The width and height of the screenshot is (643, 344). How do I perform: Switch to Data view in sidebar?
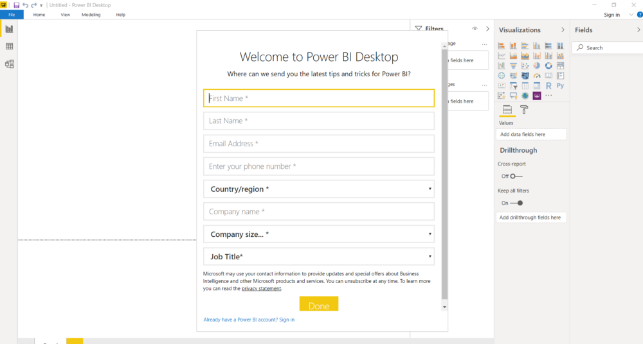tap(9, 46)
